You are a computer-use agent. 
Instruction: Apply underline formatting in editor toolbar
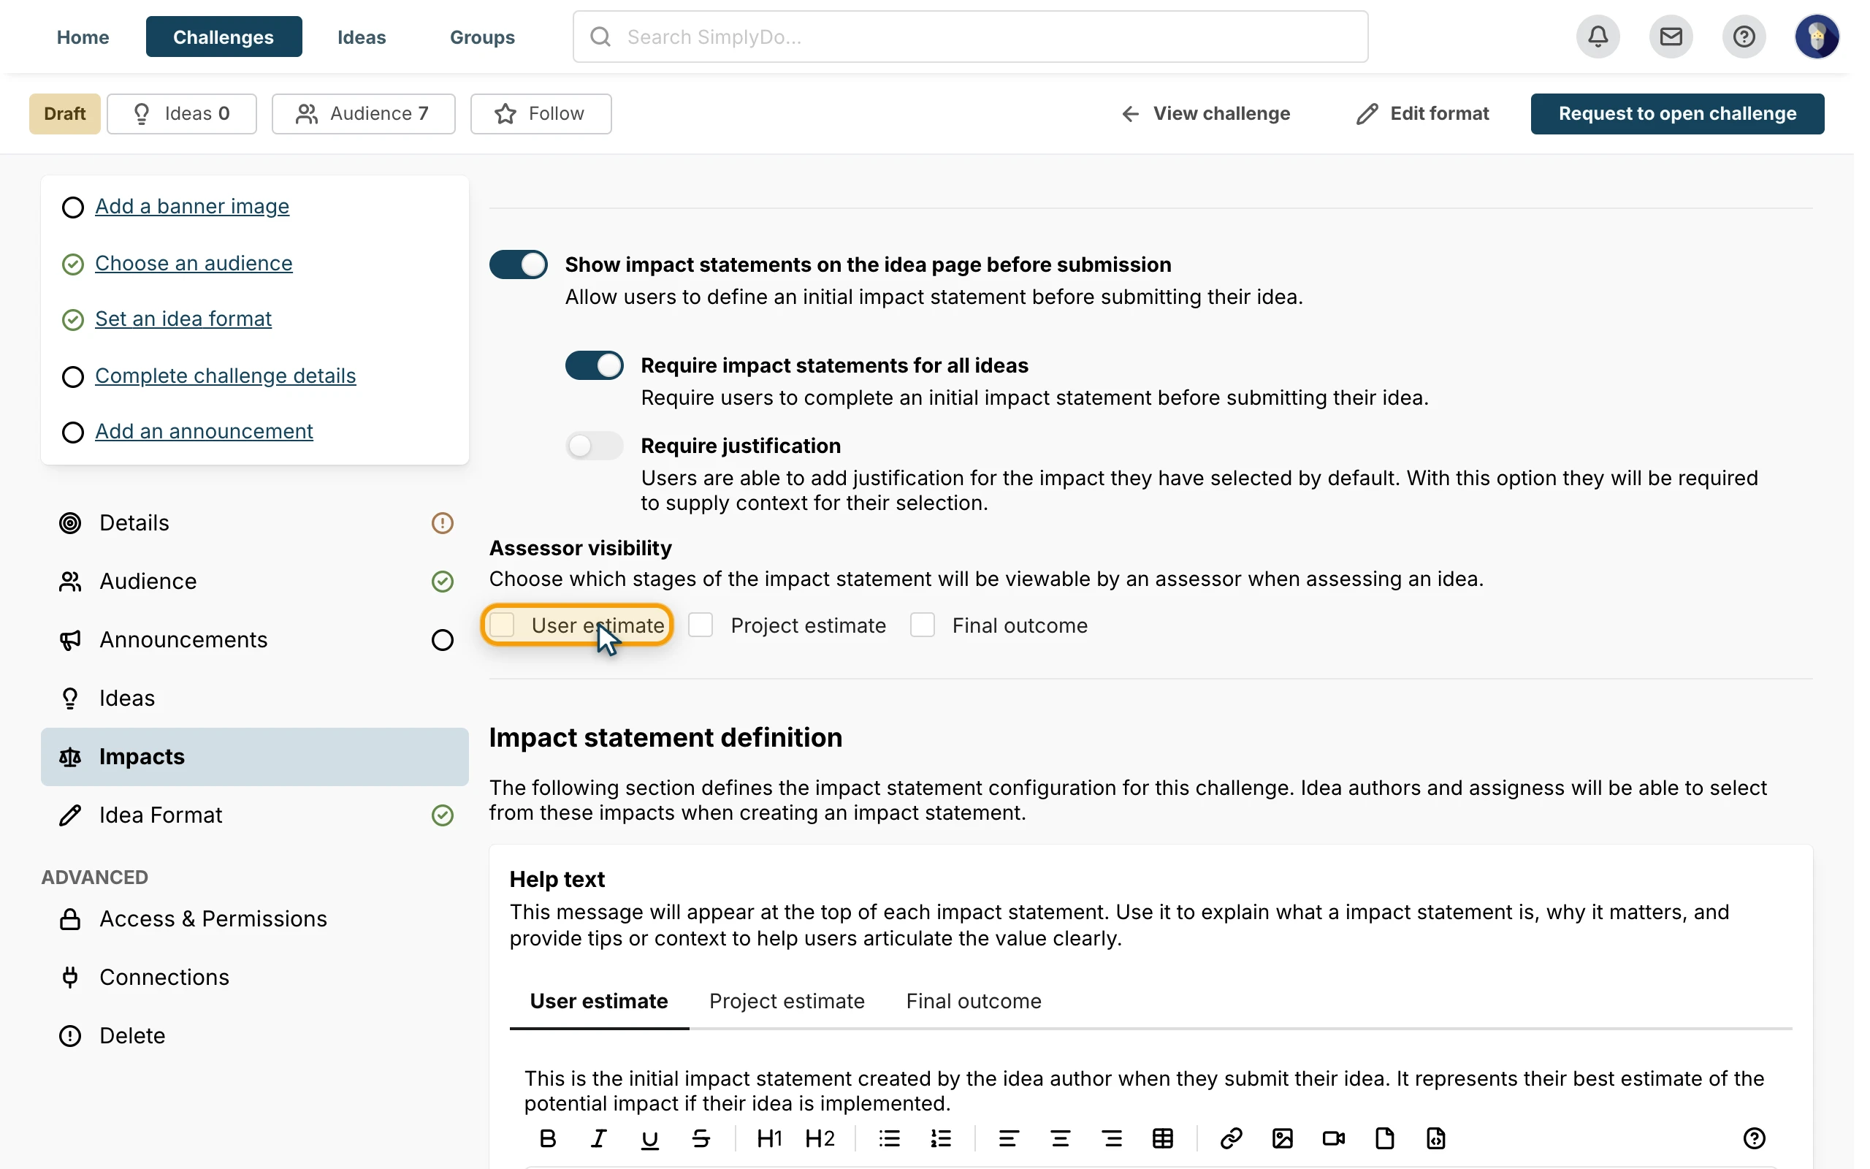click(650, 1138)
